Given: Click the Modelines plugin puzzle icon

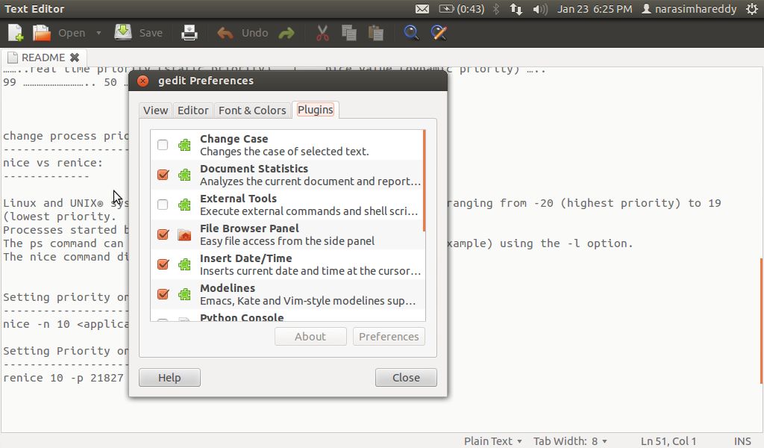Looking at the screenshot, I should click(184, 294).
